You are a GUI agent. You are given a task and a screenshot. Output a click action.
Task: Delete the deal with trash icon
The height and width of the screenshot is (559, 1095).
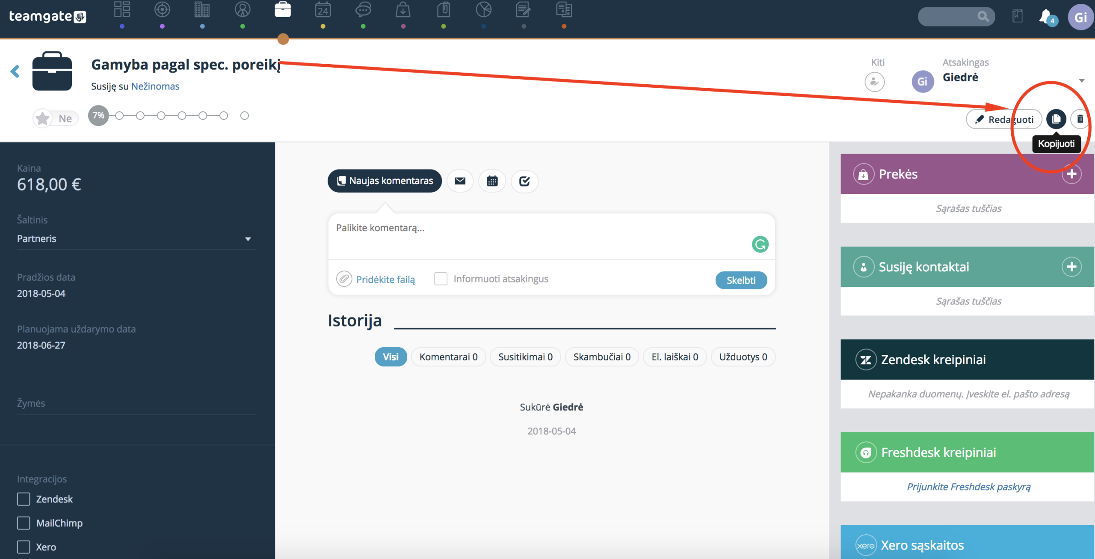(x=1080, y=119)
